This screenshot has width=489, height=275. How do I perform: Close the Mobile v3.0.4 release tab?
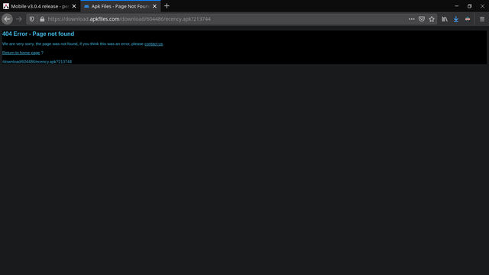click(74, 6)
